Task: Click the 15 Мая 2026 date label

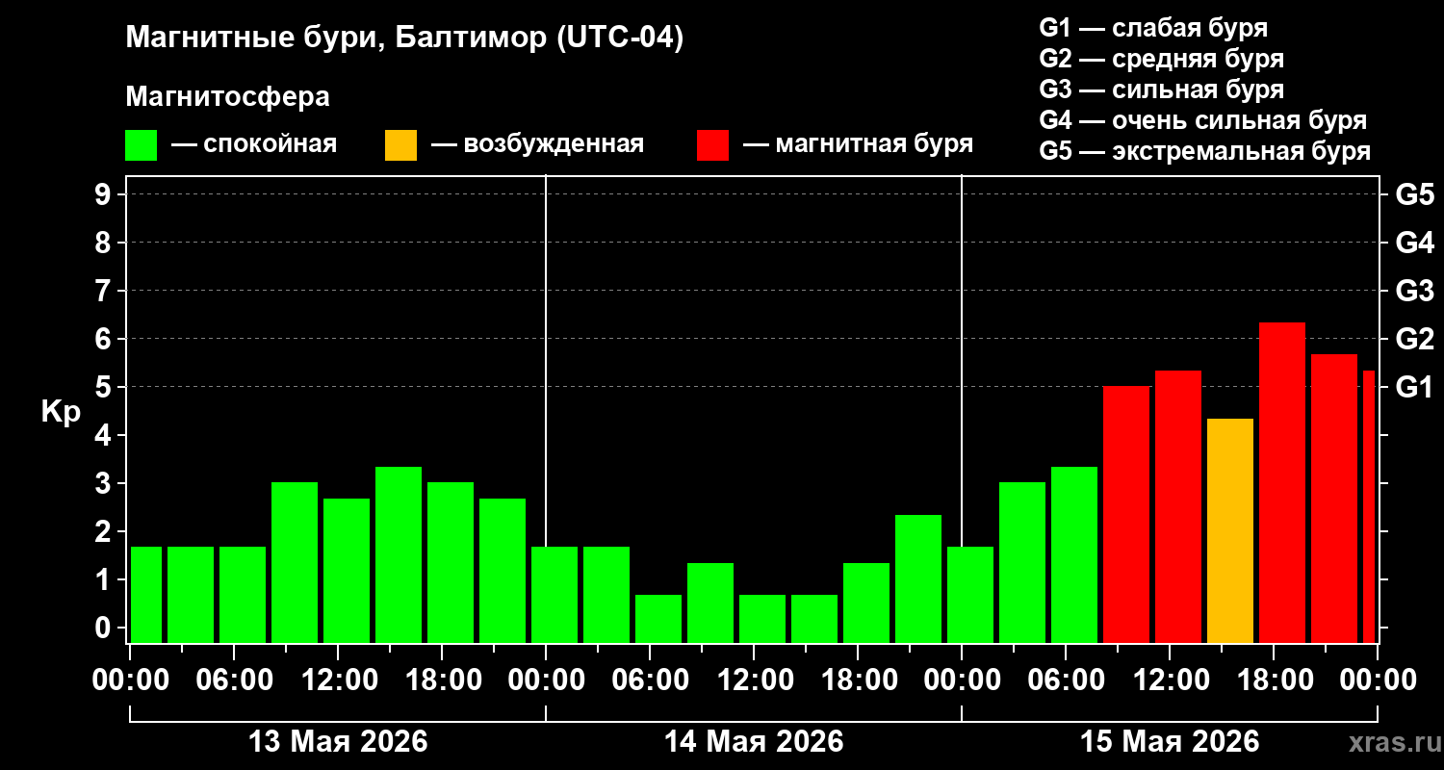Action: (1170, 742)
